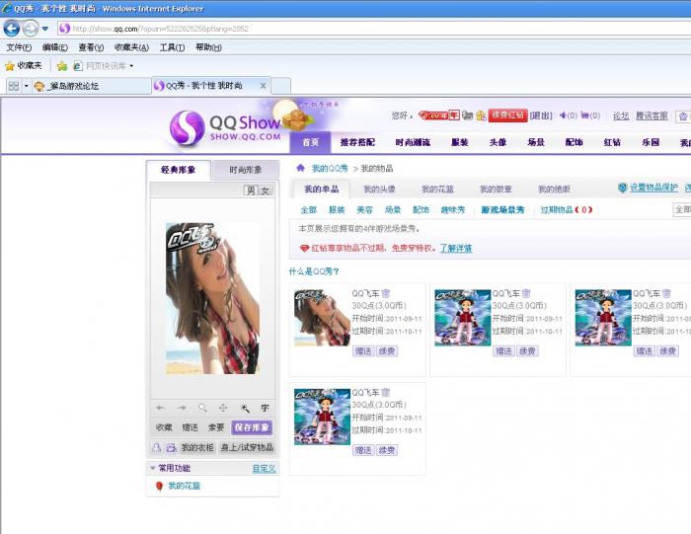Click the address bar URL field
This screenshot has height=534, width=691.
pos(374,29)
